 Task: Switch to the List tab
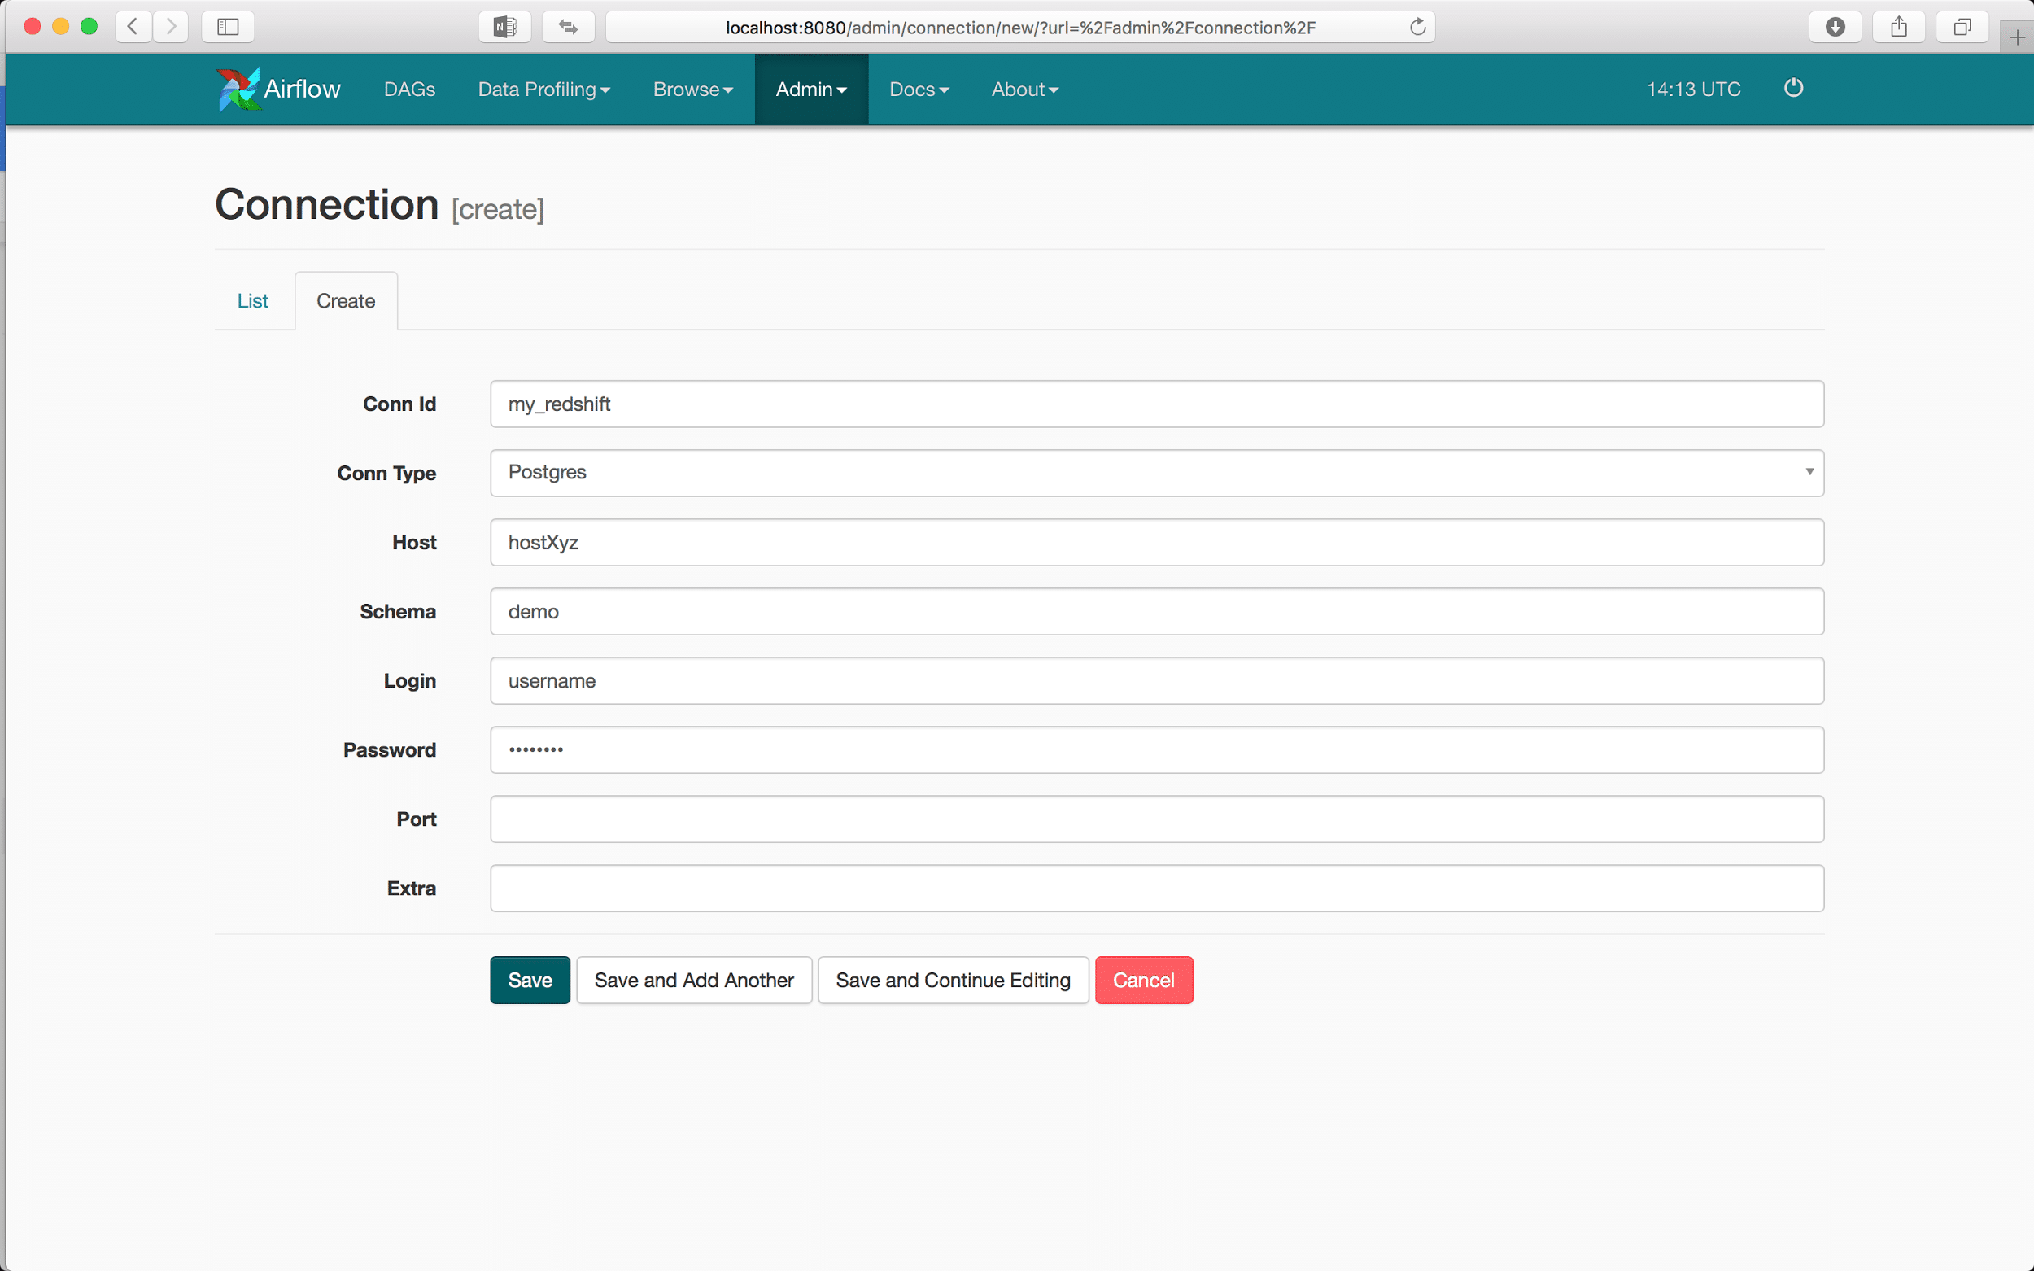click(x=253, y=300)
